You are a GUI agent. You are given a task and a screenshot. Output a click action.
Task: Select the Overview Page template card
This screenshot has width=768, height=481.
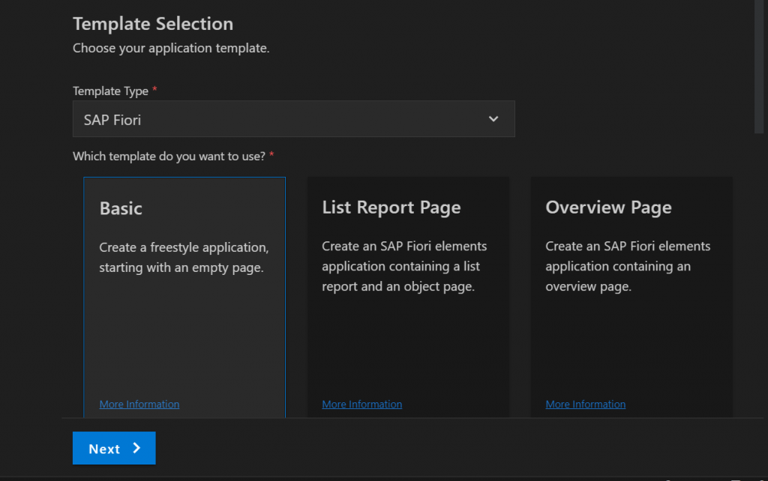pos(631,297)
